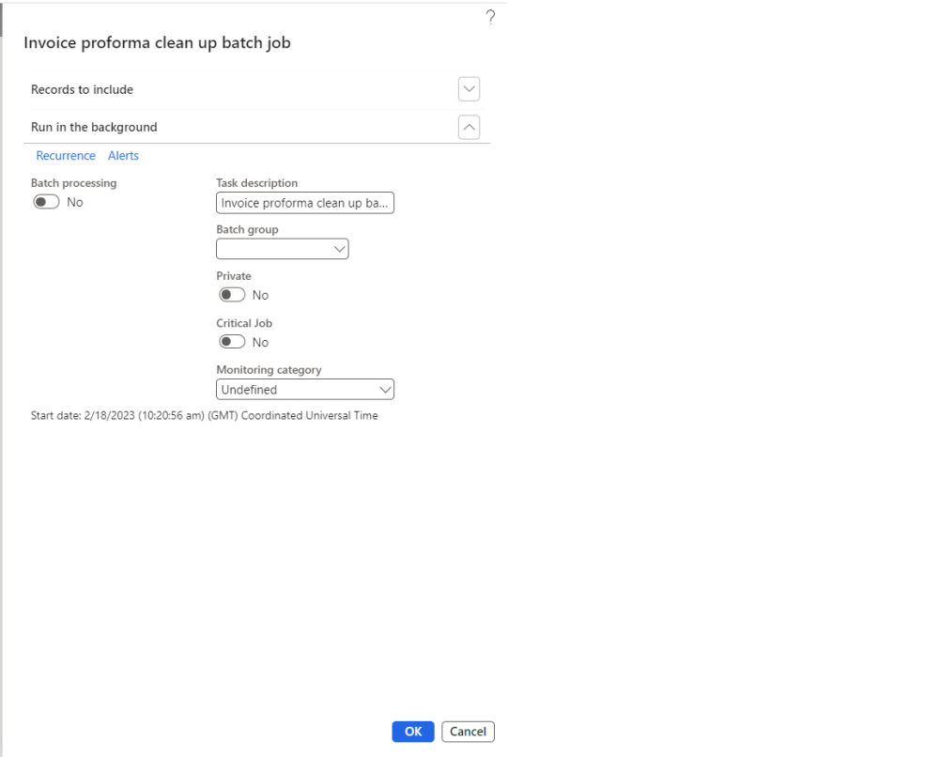Turn on the Private toggle
This screenshot has width=939, height=757.
(231, 295)
